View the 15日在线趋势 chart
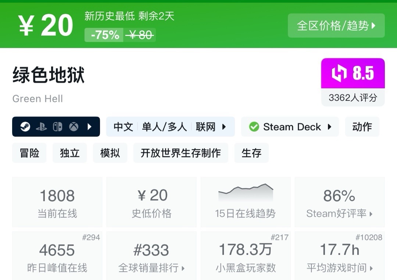This screenshot has height=280, width=397. coord(246,202)
